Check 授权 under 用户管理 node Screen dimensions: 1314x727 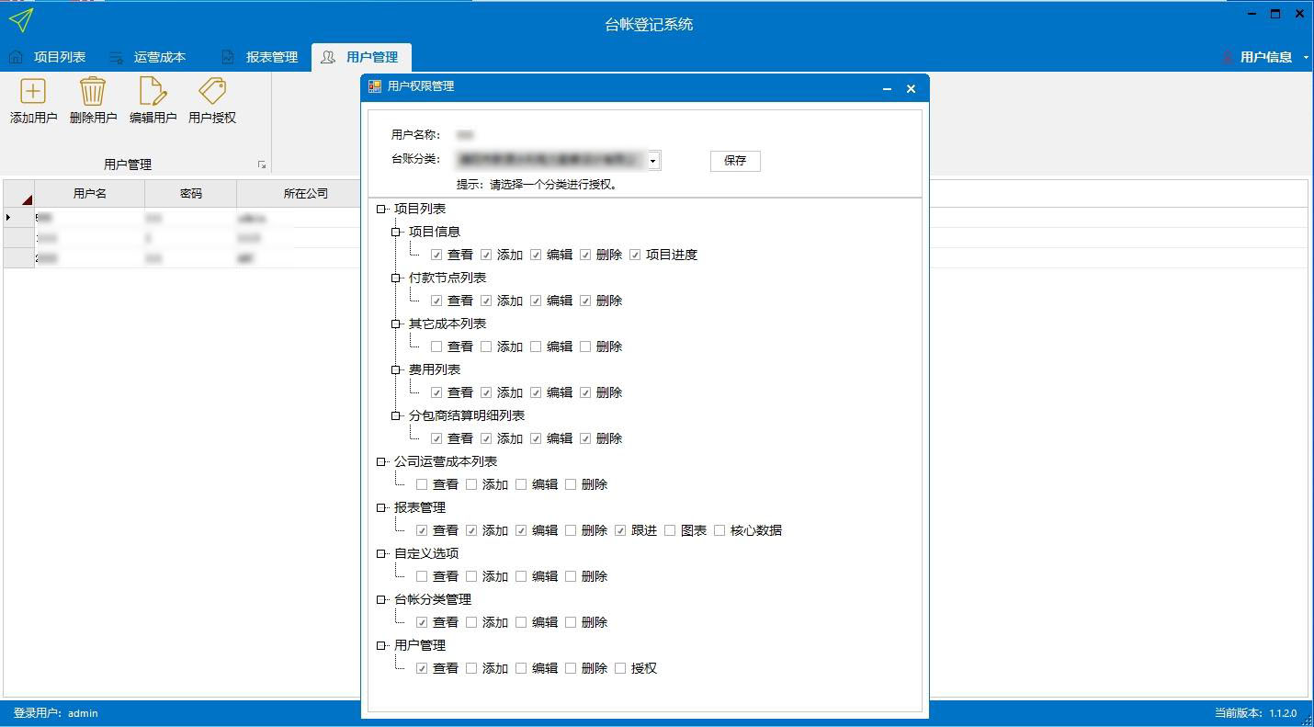[x=620, y=668]
